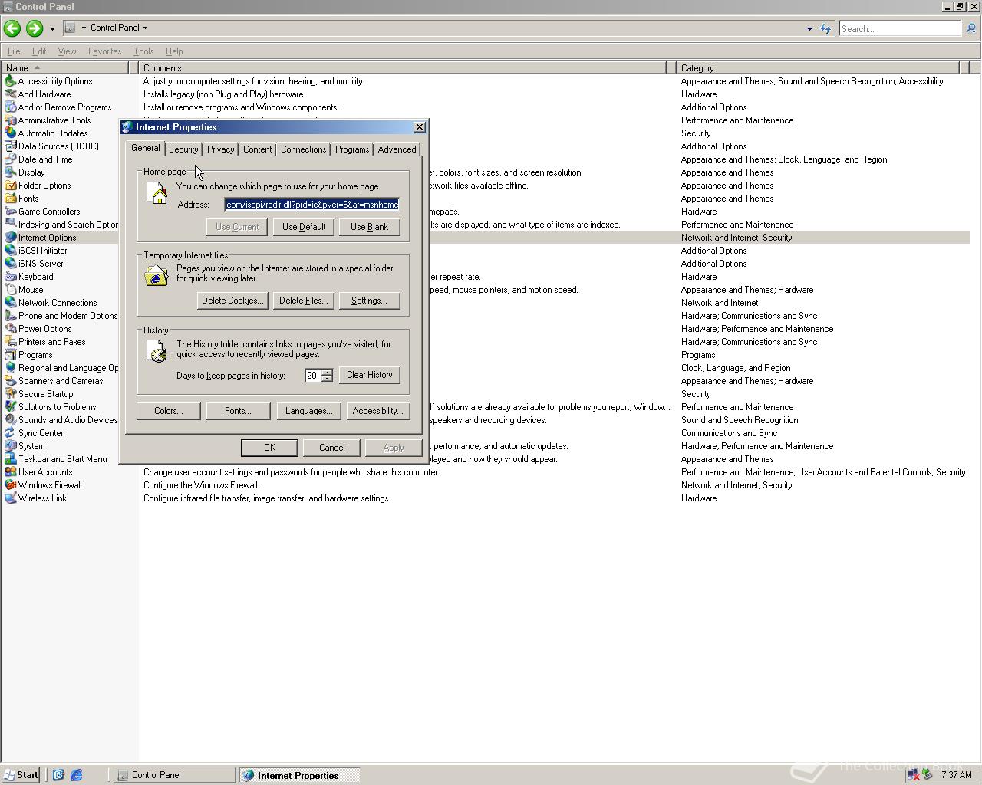Click the Add or Remove Programs icon
The image size is (982, 785).
[x=10, y=107]
